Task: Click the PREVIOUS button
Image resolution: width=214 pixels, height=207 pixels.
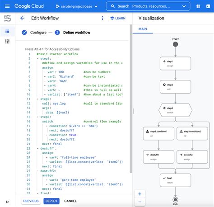Action: 31,201
